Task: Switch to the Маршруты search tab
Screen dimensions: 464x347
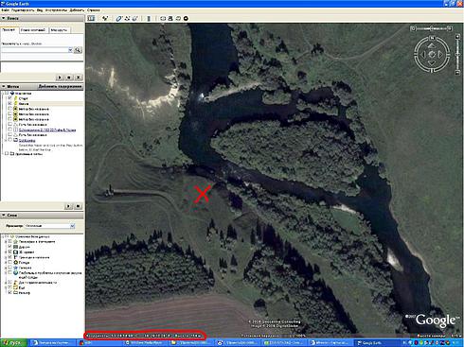Action: (x=59, y=30)
